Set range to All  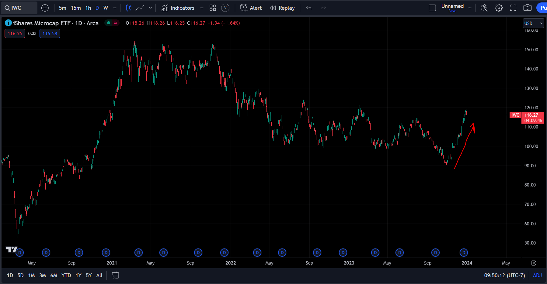[99, 275]
